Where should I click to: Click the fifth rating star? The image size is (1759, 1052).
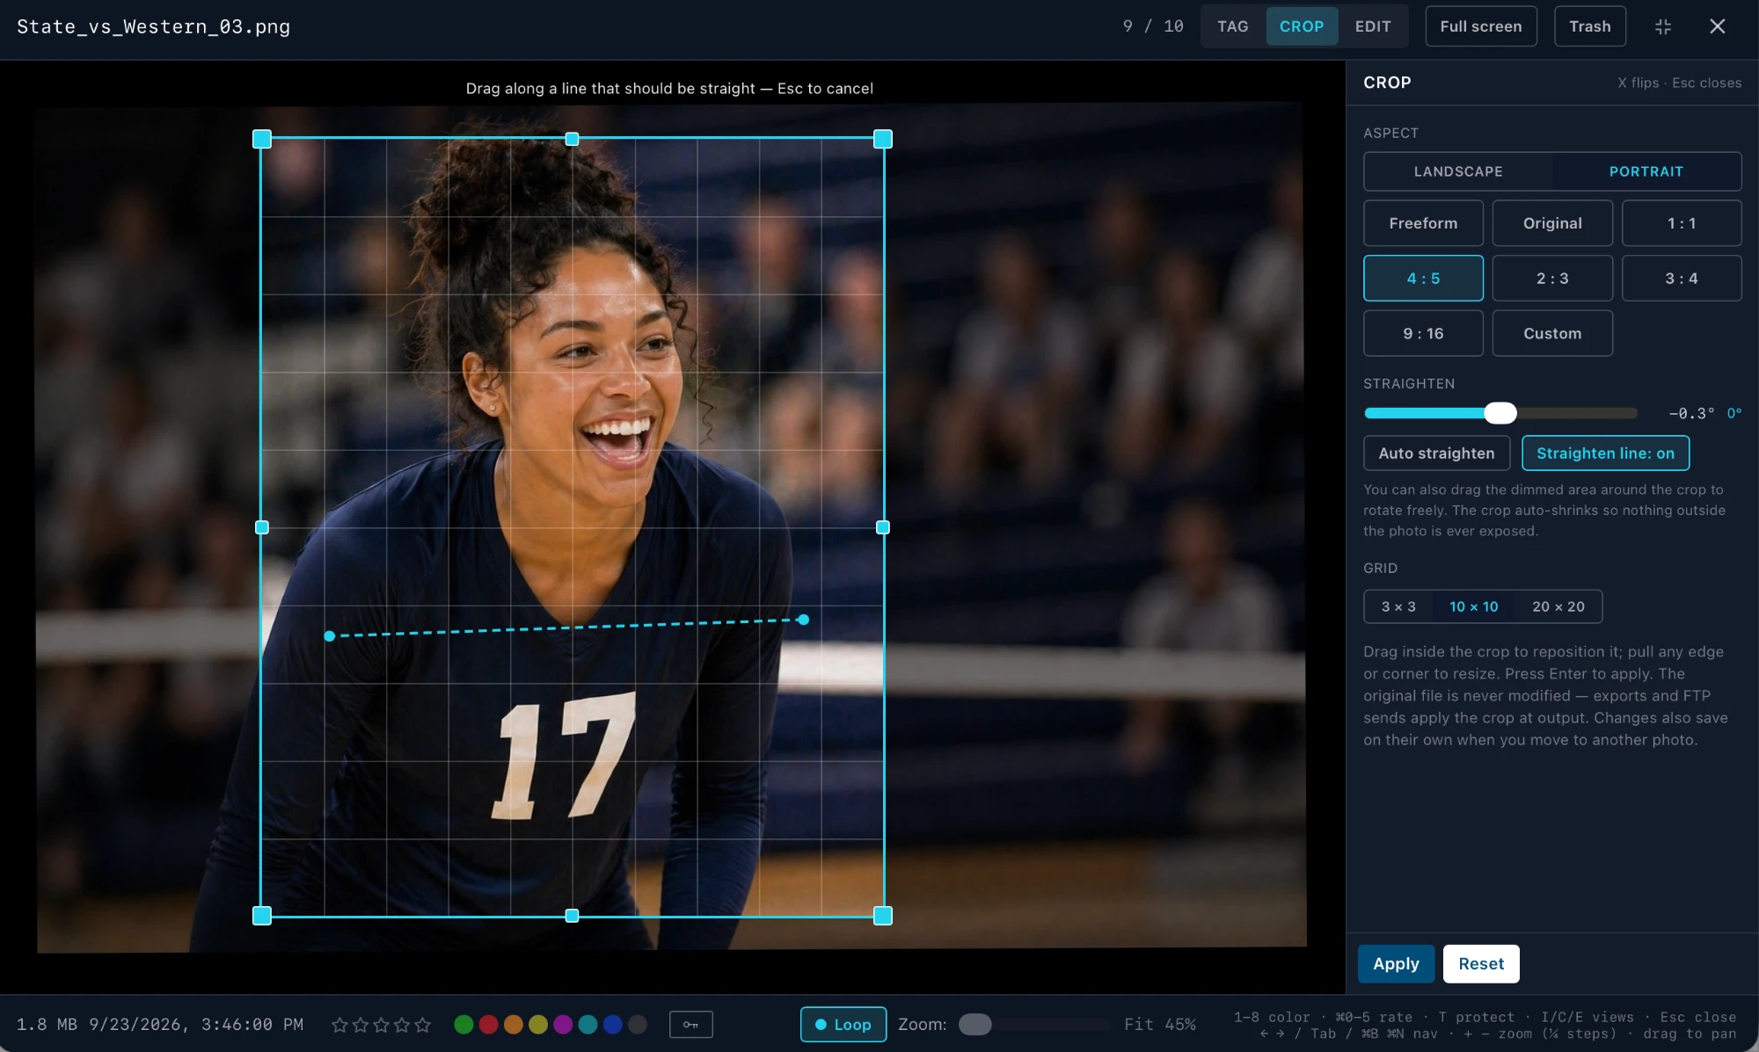422,1025
